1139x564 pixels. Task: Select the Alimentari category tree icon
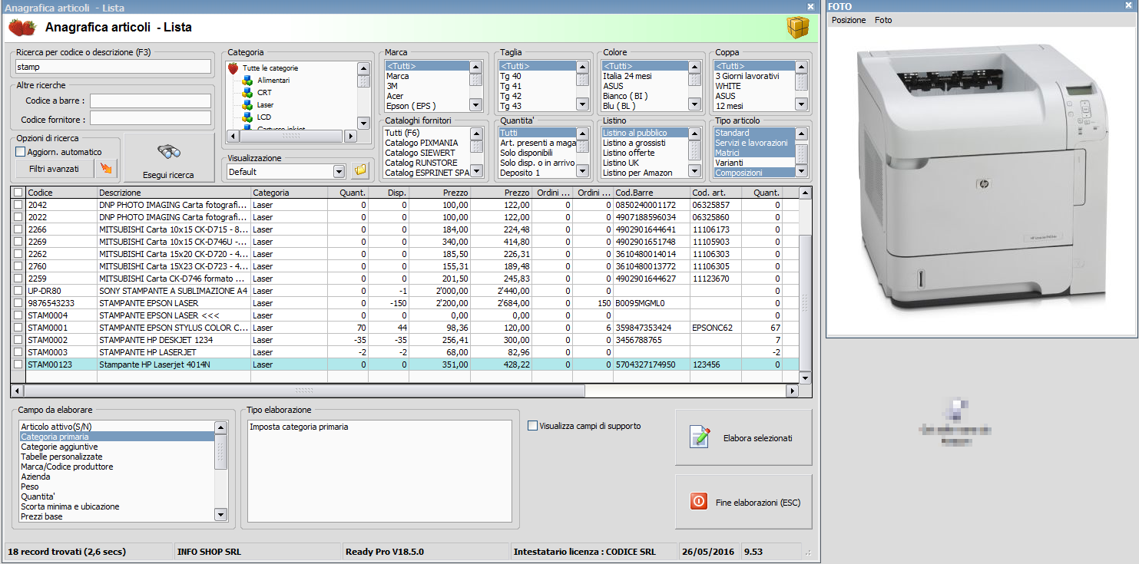247,81
